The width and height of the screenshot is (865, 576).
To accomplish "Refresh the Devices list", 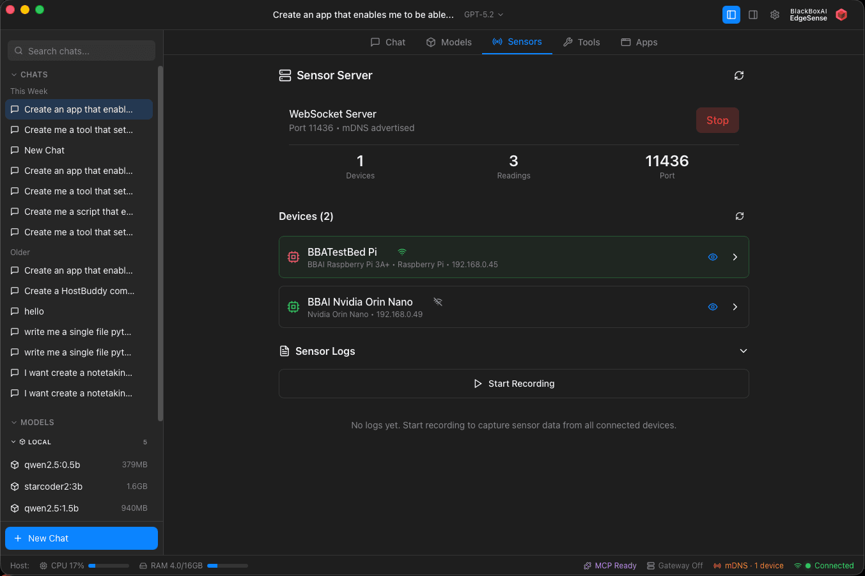I will [739, 216].
